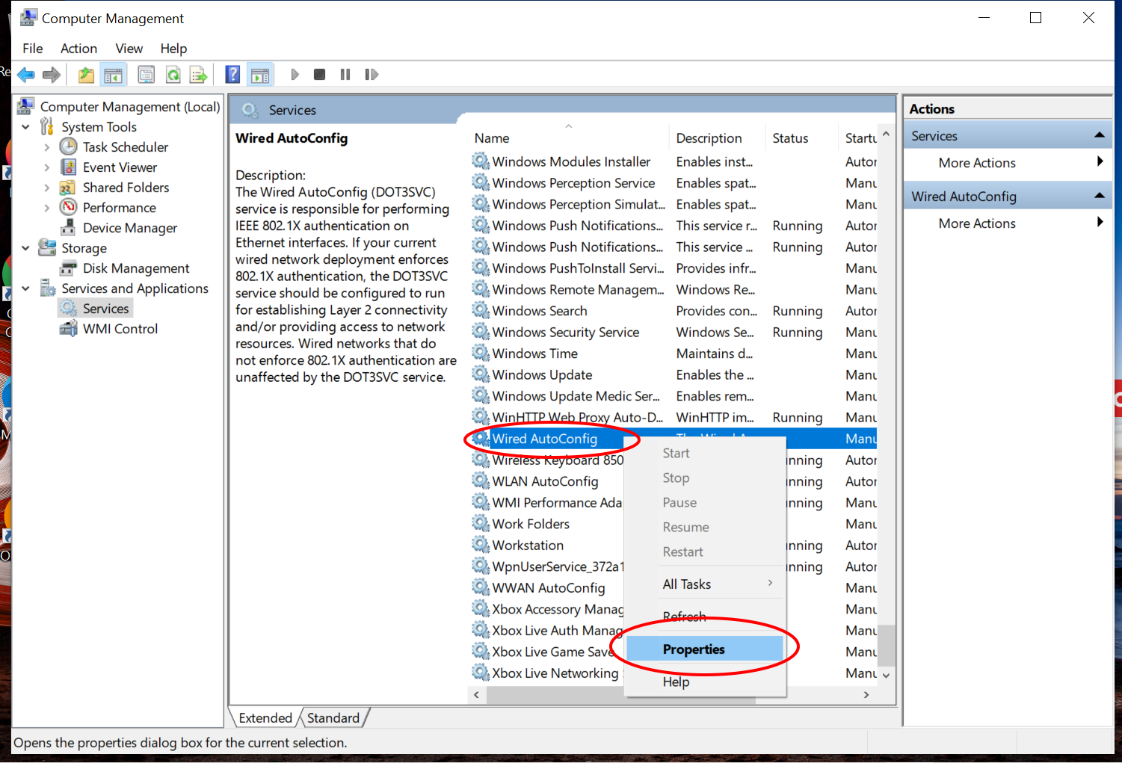Click the Up One Level folder icon
This screenshot has height=763, width=1122.
(x=86, y=75)
